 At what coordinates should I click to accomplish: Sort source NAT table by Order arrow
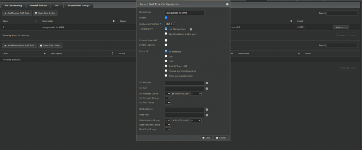coord(36,21)
